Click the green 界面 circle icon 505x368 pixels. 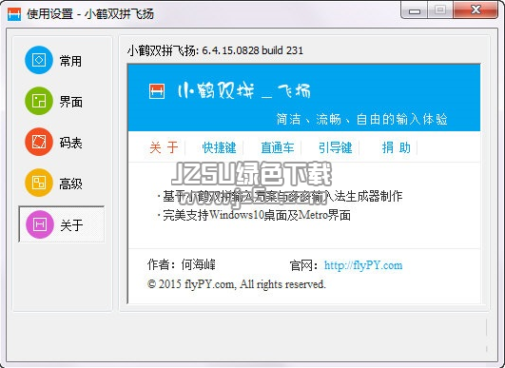point(39,101)
